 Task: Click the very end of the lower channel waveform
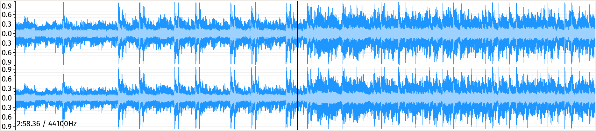pyautogui.click(x=594, y=98)
